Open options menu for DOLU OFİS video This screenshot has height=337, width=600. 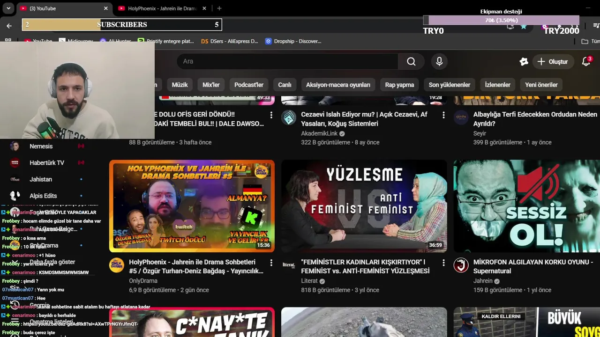271,115
